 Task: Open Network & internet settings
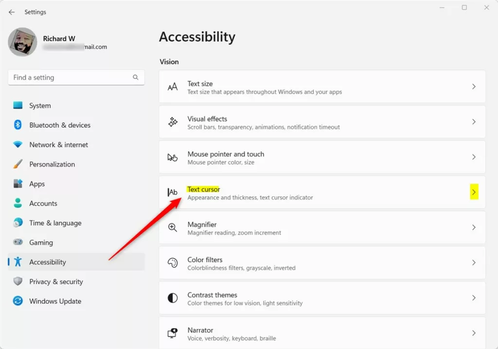(58, 145)
